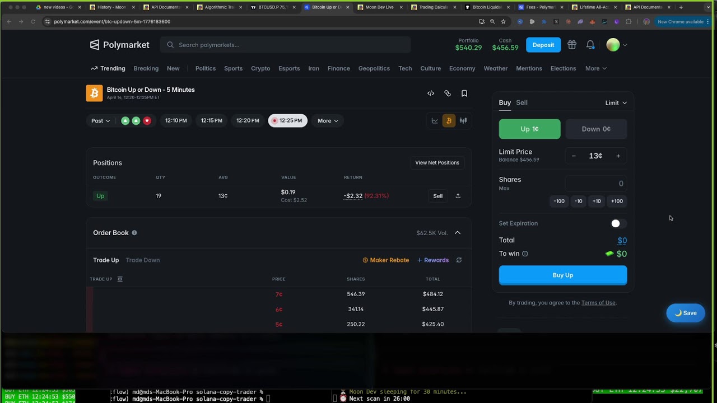Bookmark this Bitcoin market
The width and height of the screenshot is (717, 403).
pyautogui.click(x=464, y=93)
